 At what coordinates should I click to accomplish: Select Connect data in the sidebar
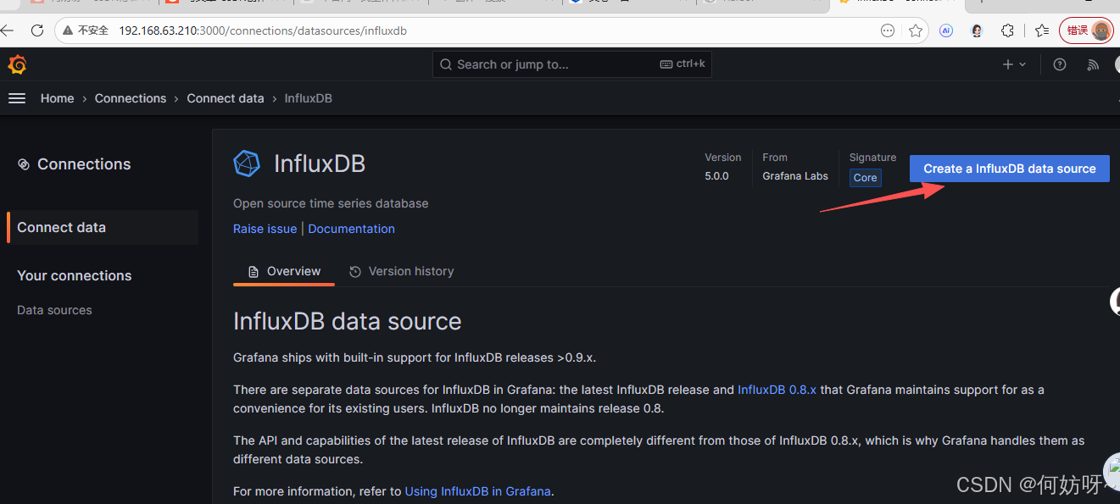[103, 227]
